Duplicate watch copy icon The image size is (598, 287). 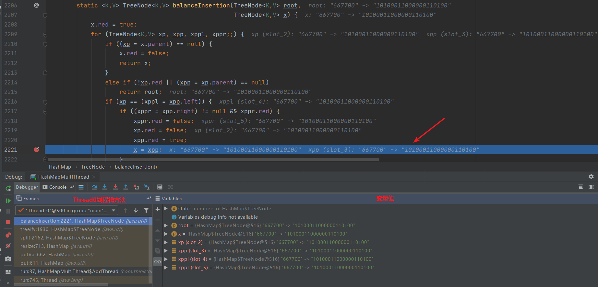[x=158, y=251]
